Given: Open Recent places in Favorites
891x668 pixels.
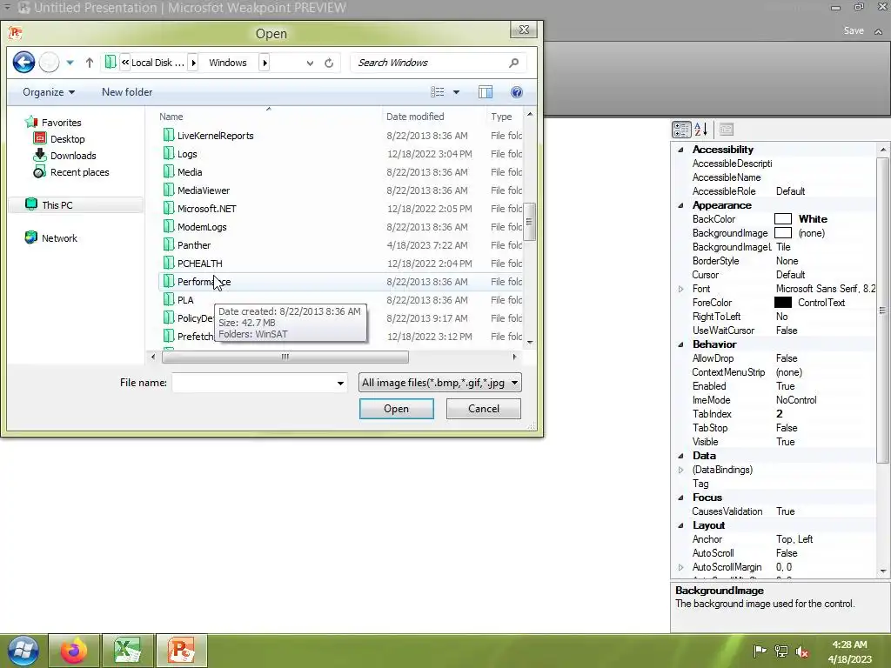Looking at the screenshot, I should point(79,172).
